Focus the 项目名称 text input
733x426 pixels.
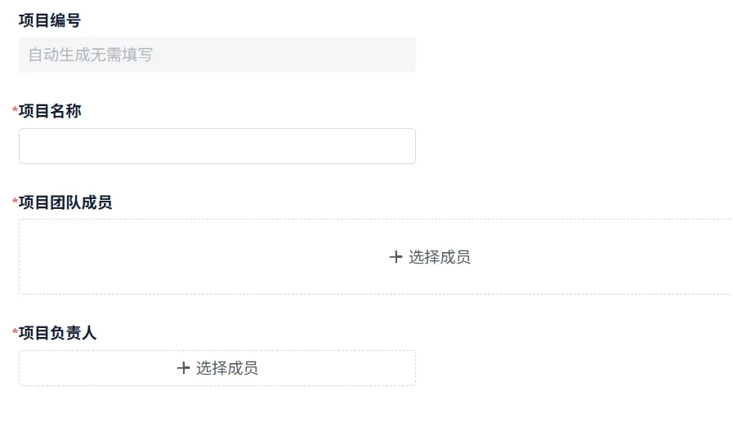click(217, 146)
